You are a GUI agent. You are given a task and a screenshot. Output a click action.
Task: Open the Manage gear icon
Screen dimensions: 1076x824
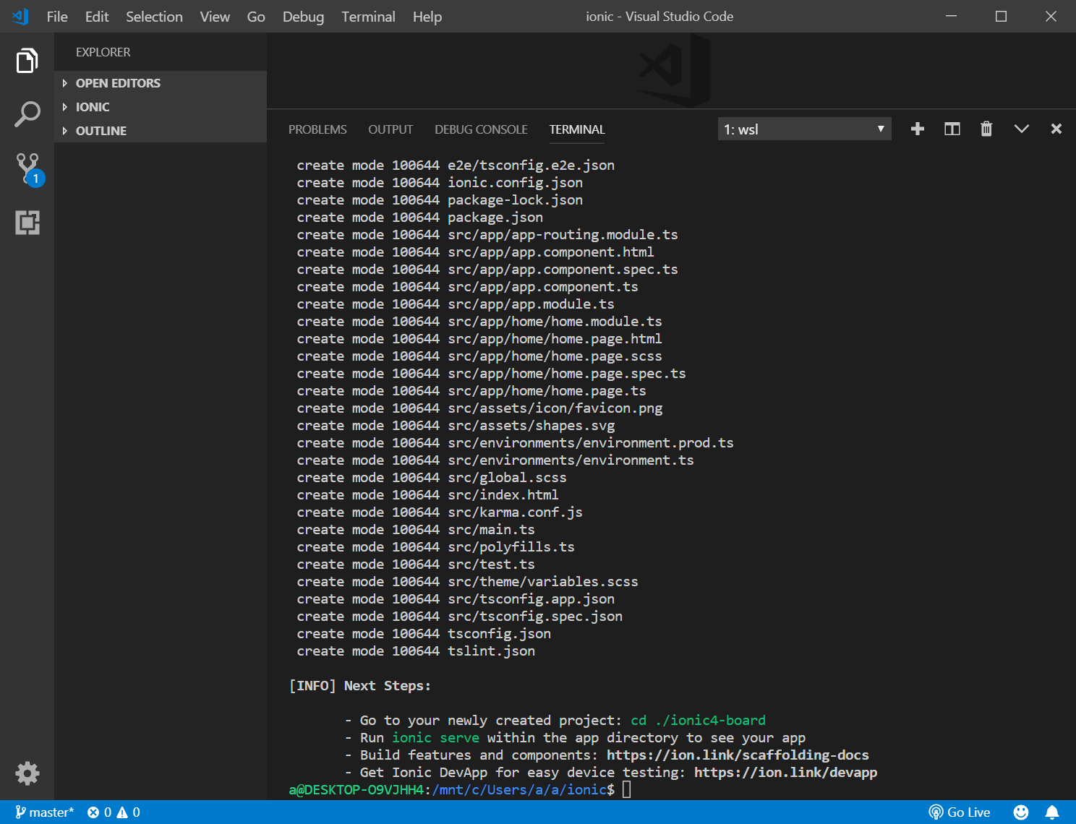(27, 773)
